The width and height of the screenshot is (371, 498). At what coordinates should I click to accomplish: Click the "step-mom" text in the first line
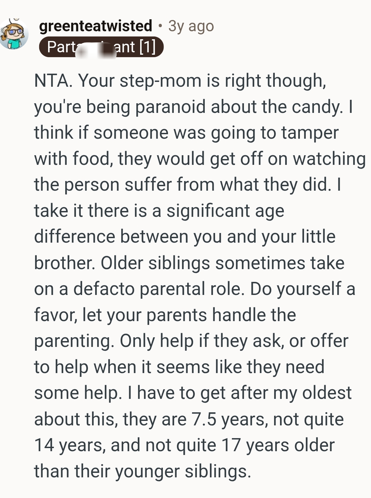(160, 81)
